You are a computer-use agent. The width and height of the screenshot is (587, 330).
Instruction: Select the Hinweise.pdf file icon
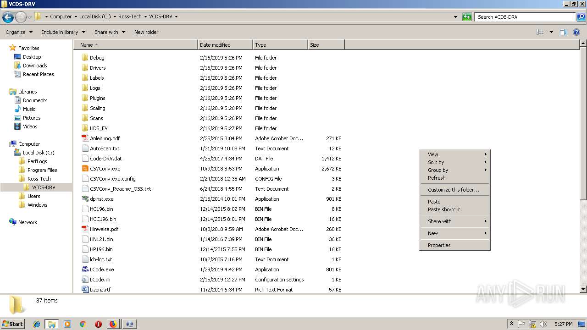click(x=85, y=229)
